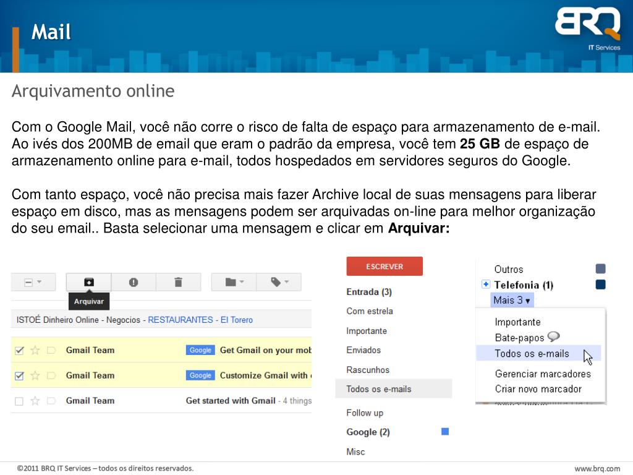The image size is (633, 475).
Task: Click Gerenciar marcadores
Action: (543, 374)
